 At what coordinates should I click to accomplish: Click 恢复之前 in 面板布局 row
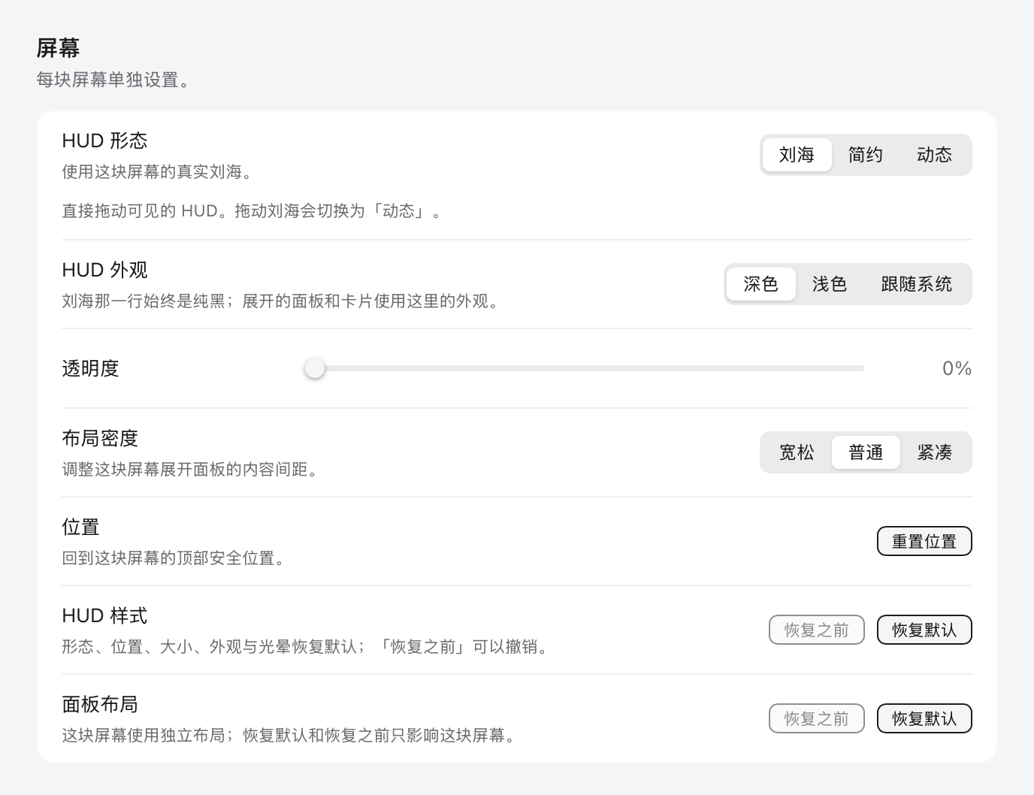point(817,718)
